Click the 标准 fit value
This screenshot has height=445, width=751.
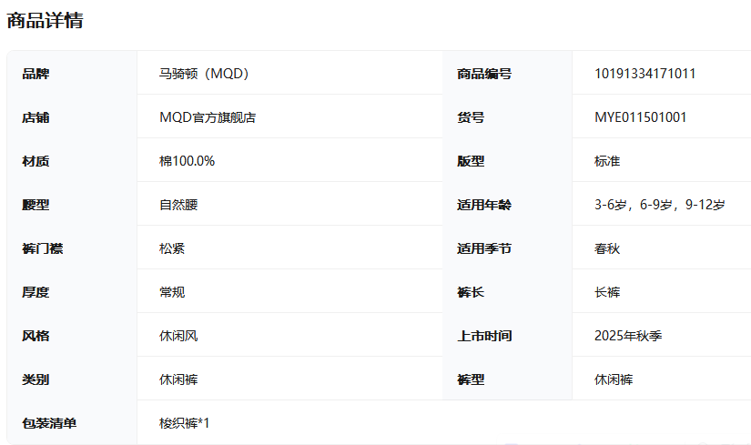pos(607,161)
